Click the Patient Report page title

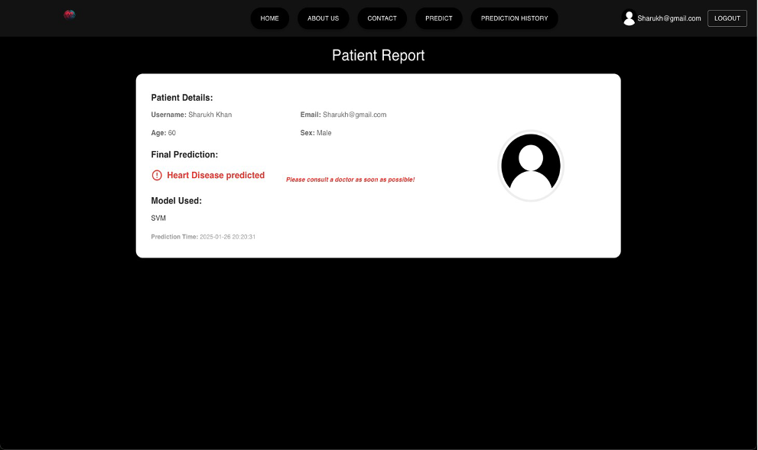(379, 56)
